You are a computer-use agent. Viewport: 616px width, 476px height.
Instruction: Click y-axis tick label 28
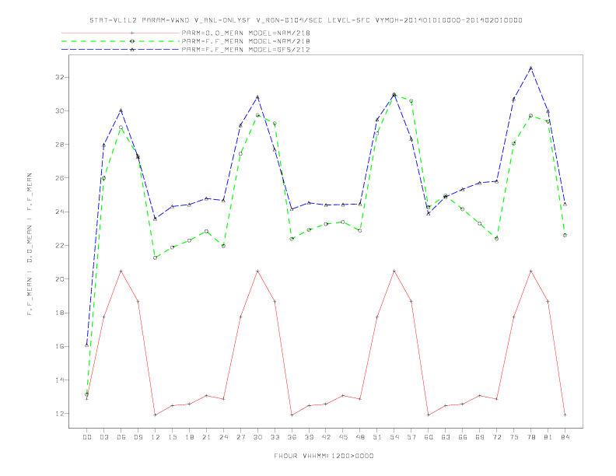(x=59, y=144)
